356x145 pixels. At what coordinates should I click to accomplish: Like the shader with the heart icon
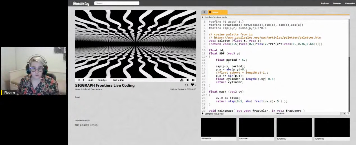[192, 85]
